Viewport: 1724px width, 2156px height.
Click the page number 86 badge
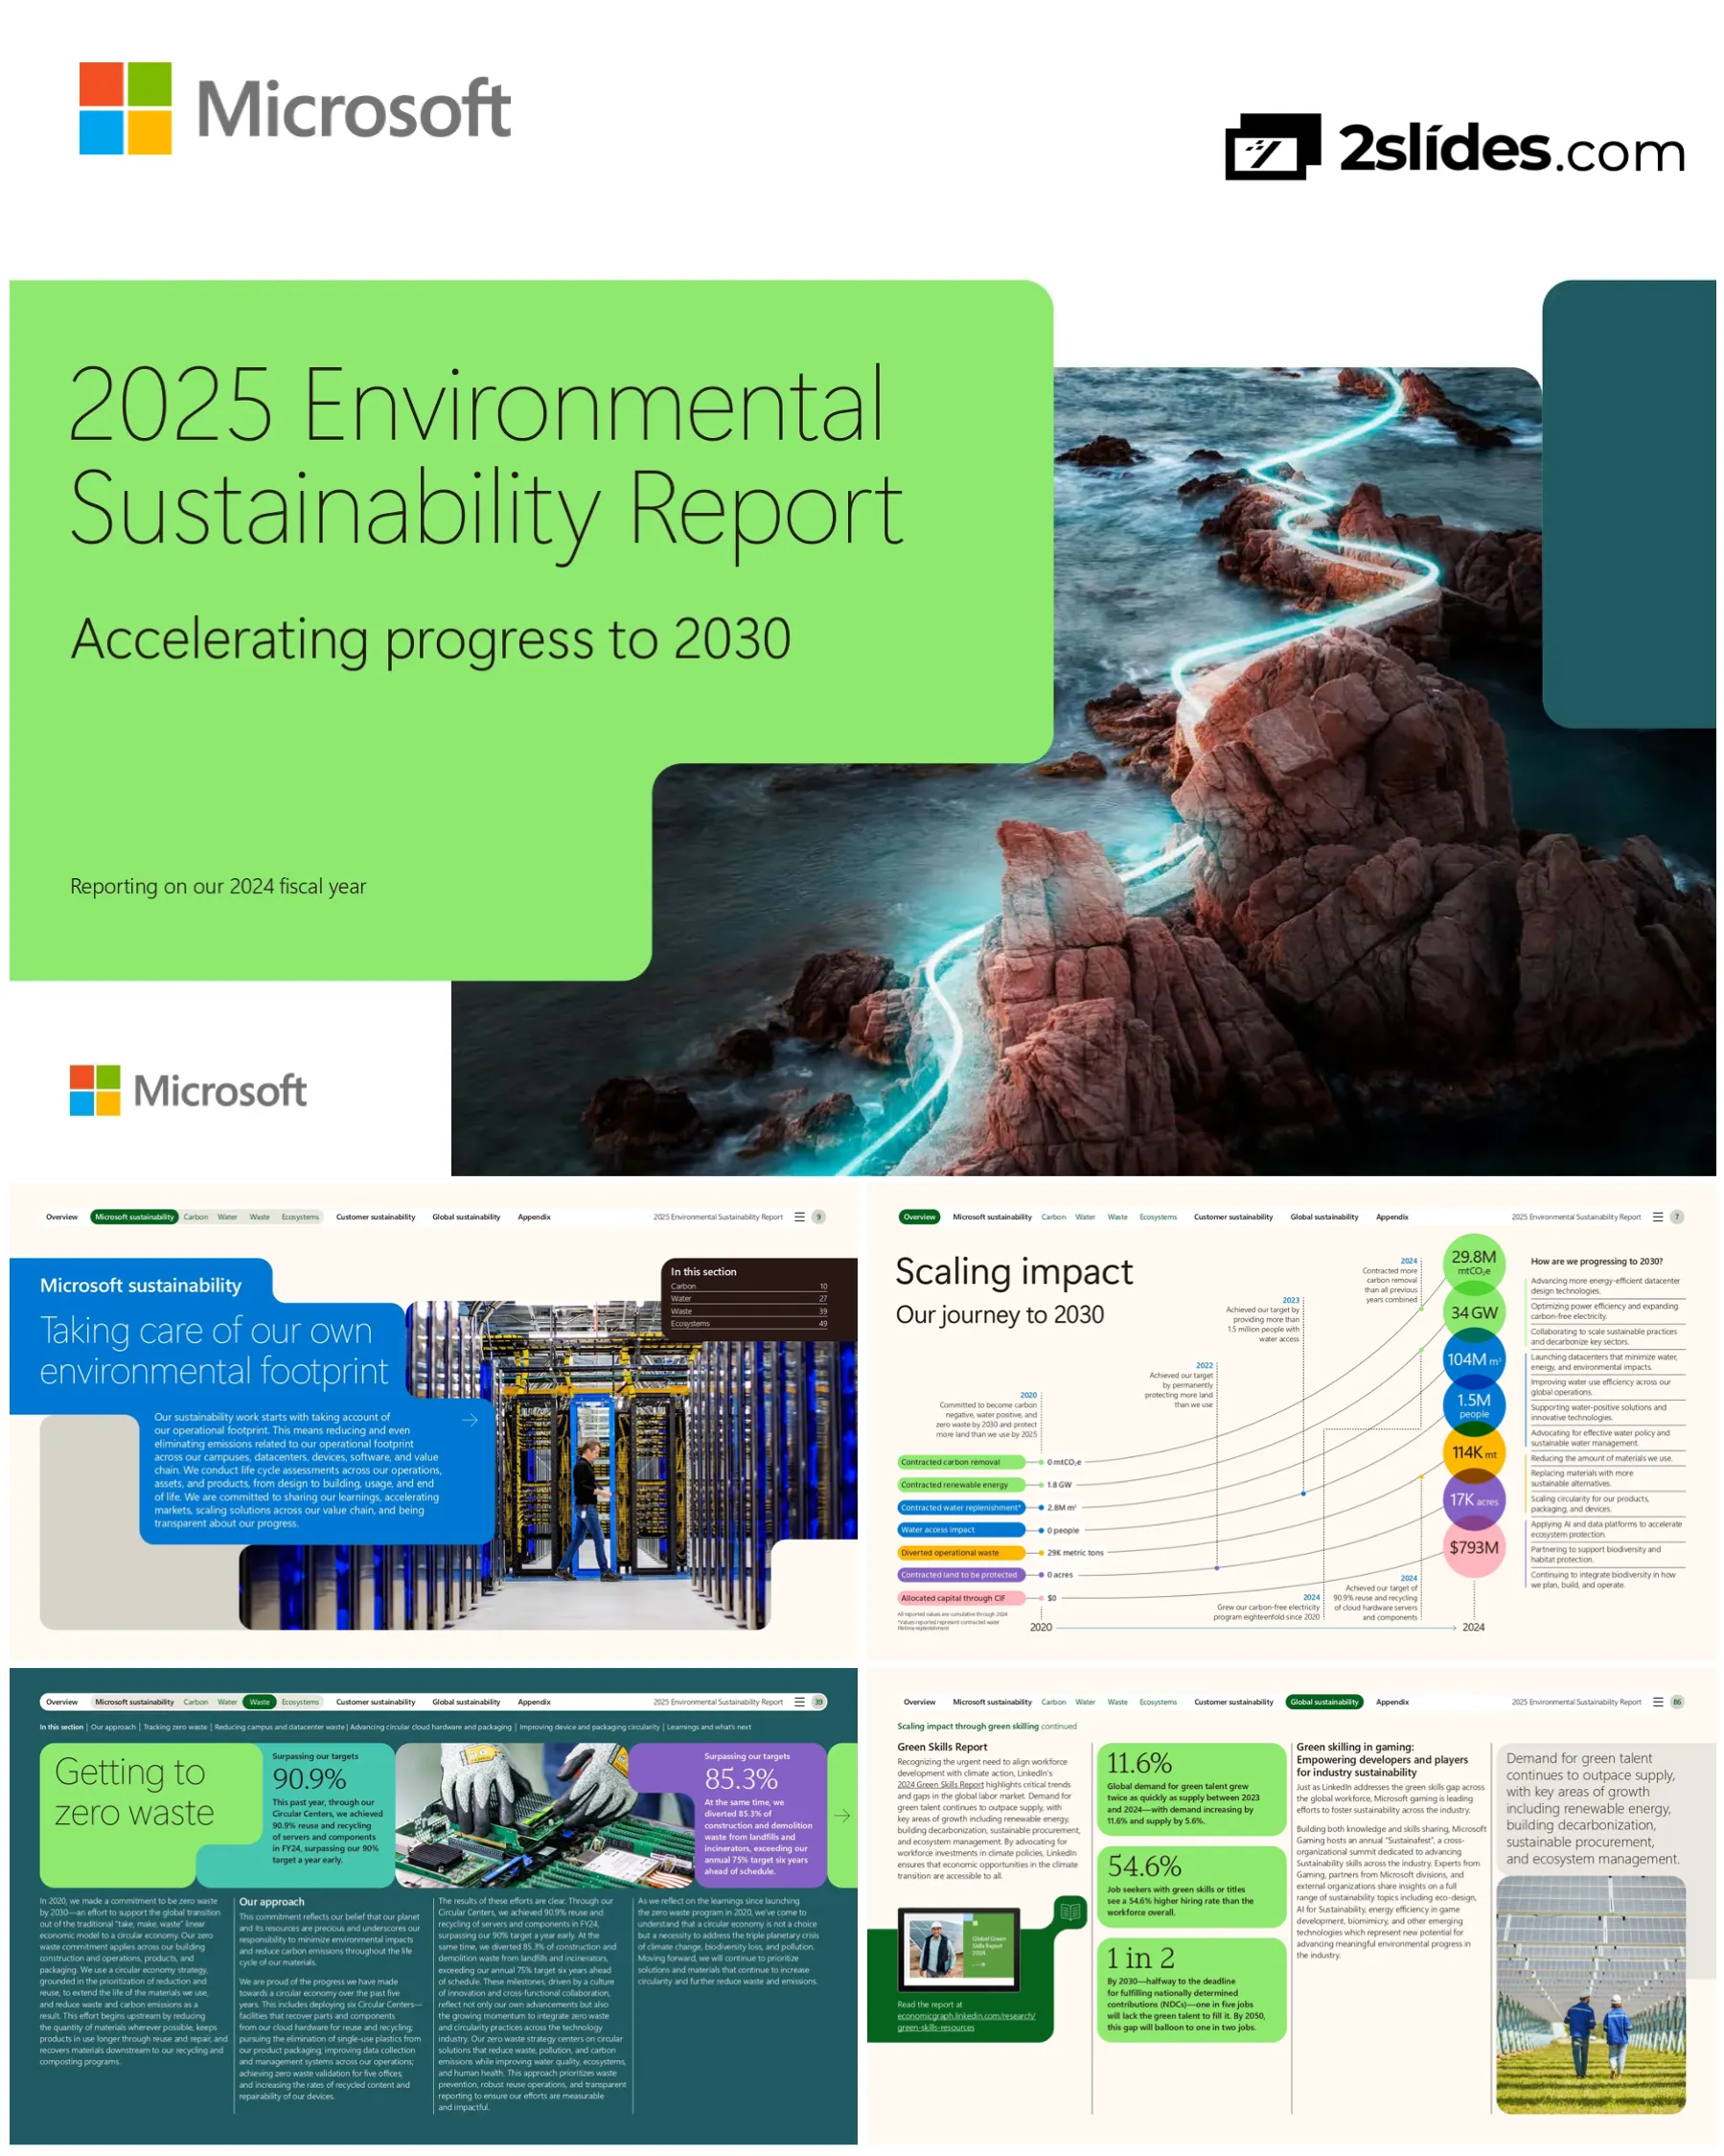click(x=1679, y=1703)
